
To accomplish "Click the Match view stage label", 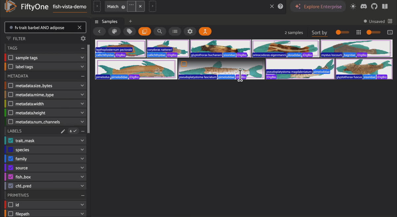I will [x=113, y=7].
